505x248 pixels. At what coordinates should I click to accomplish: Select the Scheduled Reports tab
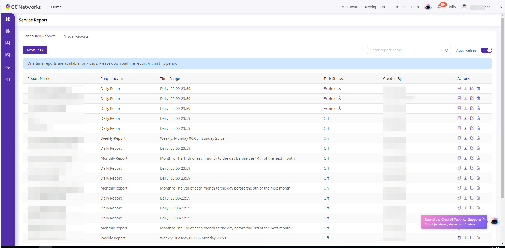click(x=39, y=36)
